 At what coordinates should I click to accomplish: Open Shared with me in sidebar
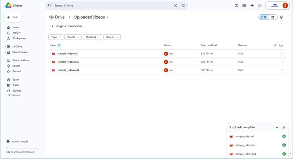[21, 60]
